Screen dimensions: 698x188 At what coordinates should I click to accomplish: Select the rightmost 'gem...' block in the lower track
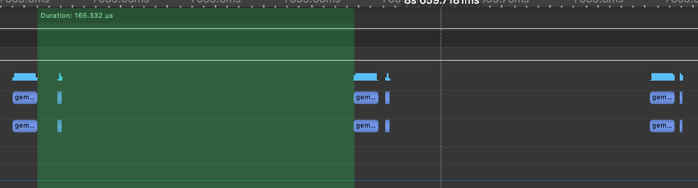(x=662, y=126)
